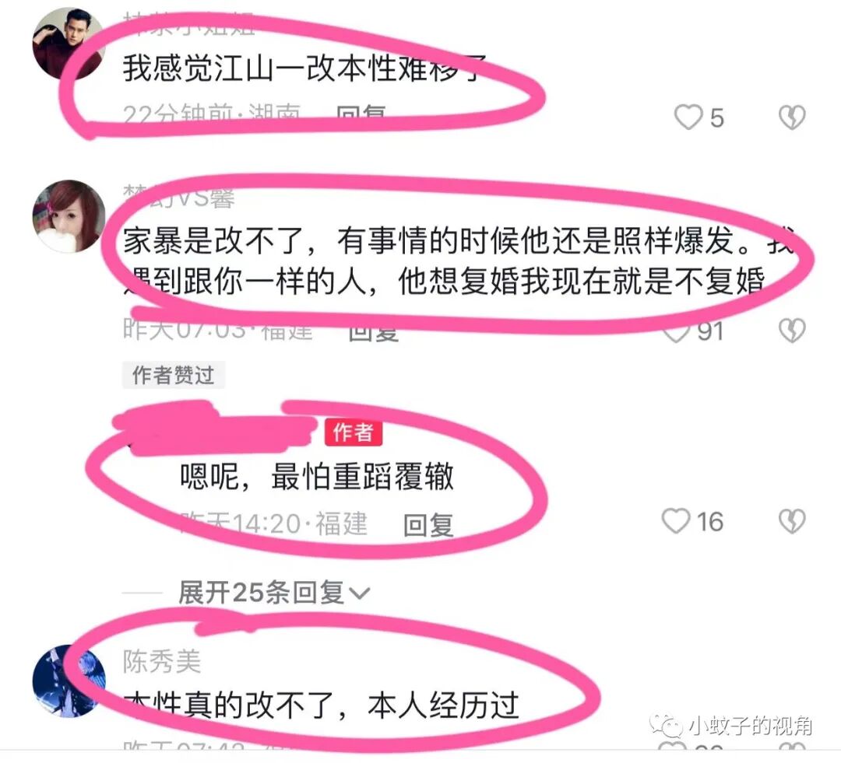
Task: Tap the 小蚊子的视角 WeChat watermark
Action: click(730, 726)
